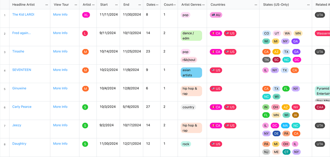Click the NV state tag in Carly Pearce row
The height and width of the screenshot is (157, 330).
click(296, 107)
